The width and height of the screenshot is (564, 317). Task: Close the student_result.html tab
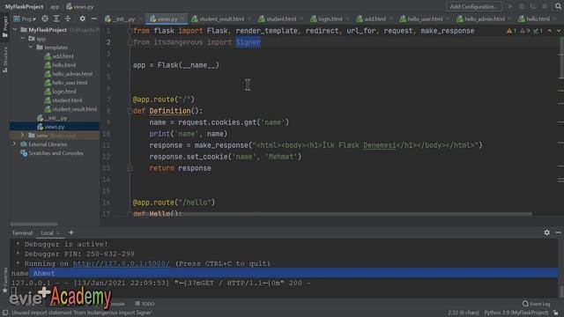tap(249, 18)
